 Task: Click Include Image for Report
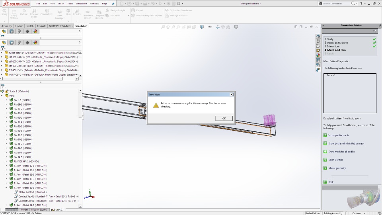[146, 16]
